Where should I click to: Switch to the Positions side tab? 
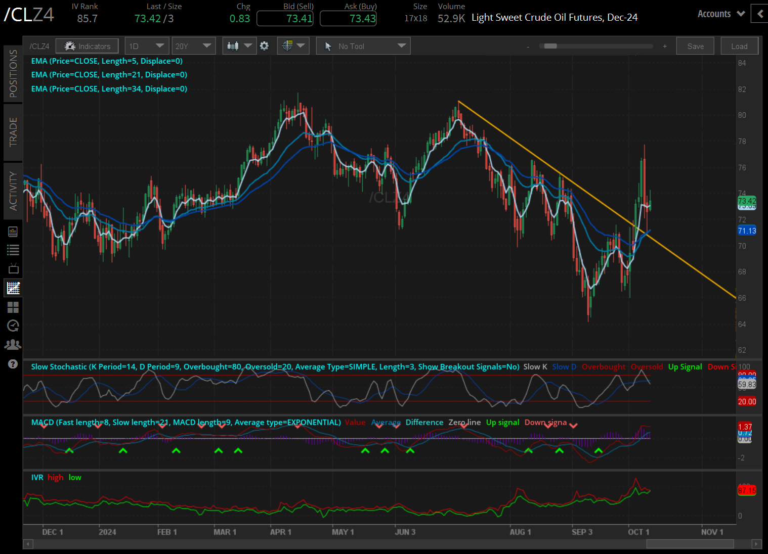(x=13, y=74)
